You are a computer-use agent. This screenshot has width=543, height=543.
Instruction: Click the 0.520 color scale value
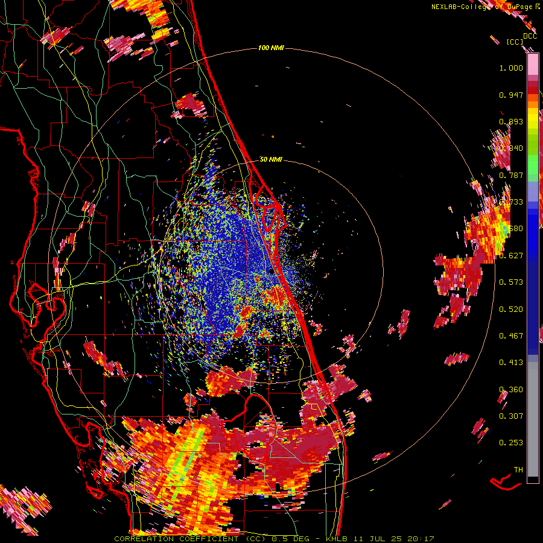click(x=511, y=310)
